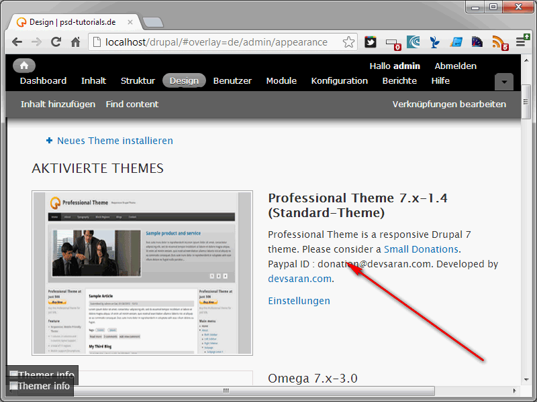The width and height of the screenshot is (537, 402).
Task: Close the Design browser tab
Action: [x=130, y=22]
